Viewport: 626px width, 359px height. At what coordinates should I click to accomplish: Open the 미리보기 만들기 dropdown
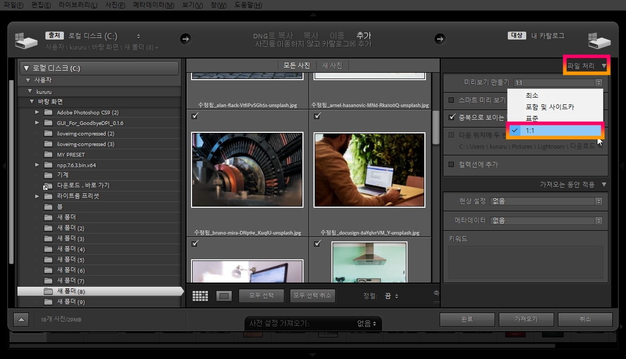[x=558, y=83]
